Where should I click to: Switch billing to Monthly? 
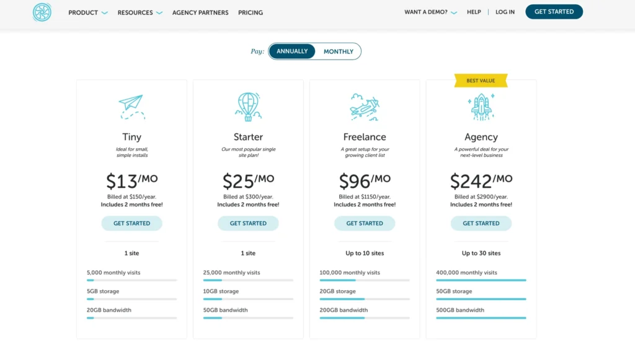[338, 51]
